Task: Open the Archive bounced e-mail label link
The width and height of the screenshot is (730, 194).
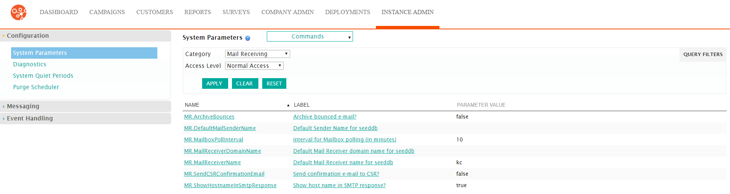Action: click(x=325, y=117)
